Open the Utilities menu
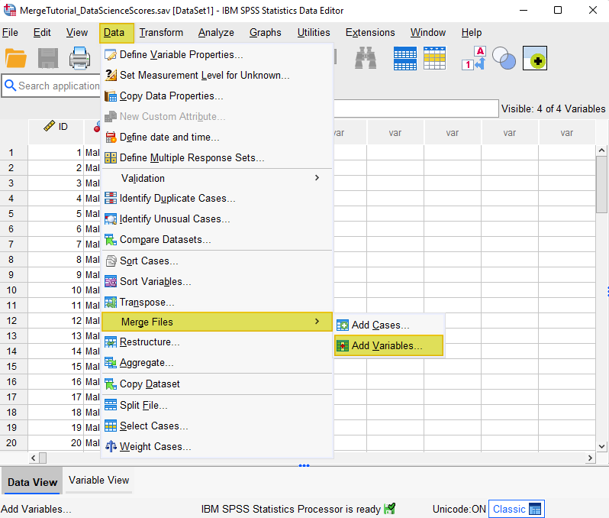The width and height of the screenshot is (609, 518). coord(314,33)
